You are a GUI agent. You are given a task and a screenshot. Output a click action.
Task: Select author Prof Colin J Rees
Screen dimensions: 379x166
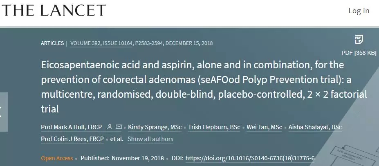pos(72,139)
